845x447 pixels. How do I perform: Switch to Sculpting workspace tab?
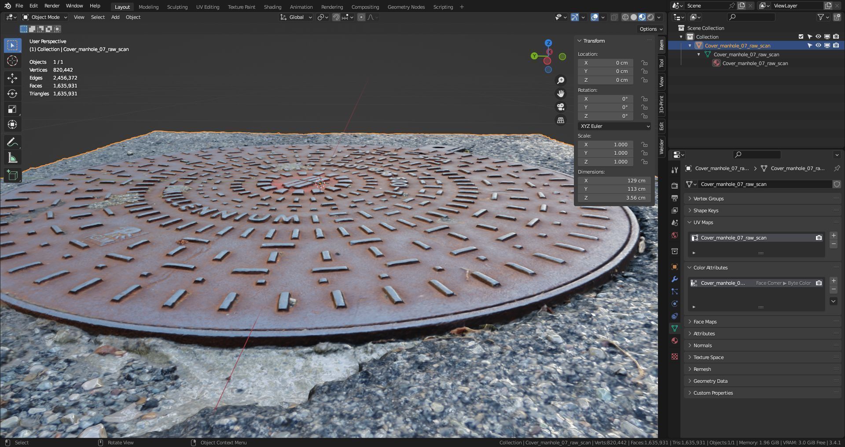[x=177, y=7]
